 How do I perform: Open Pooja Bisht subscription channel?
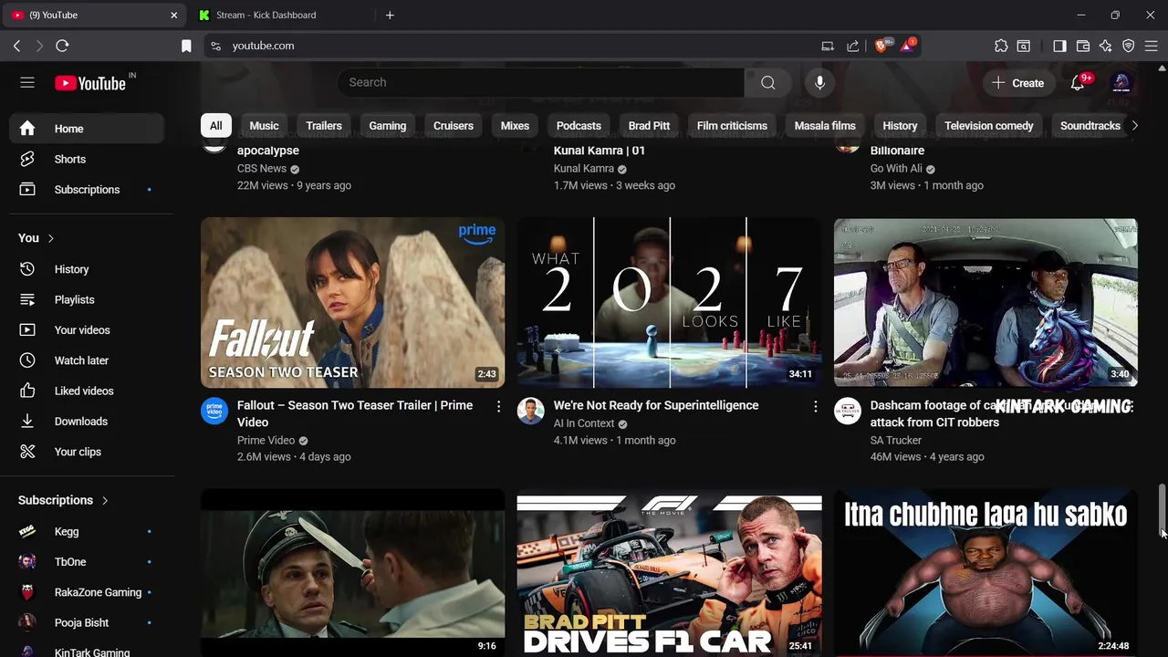(x=87, y=622)
